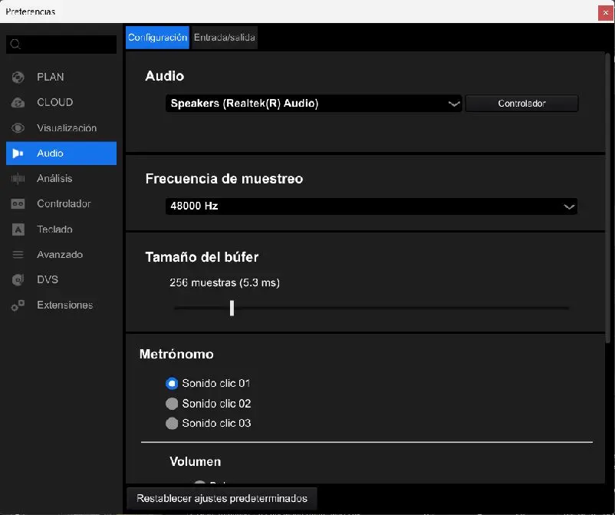Screen dimensions: 615x515
Task: Open the Avanzado preferences section
Action: coord(61,254)
